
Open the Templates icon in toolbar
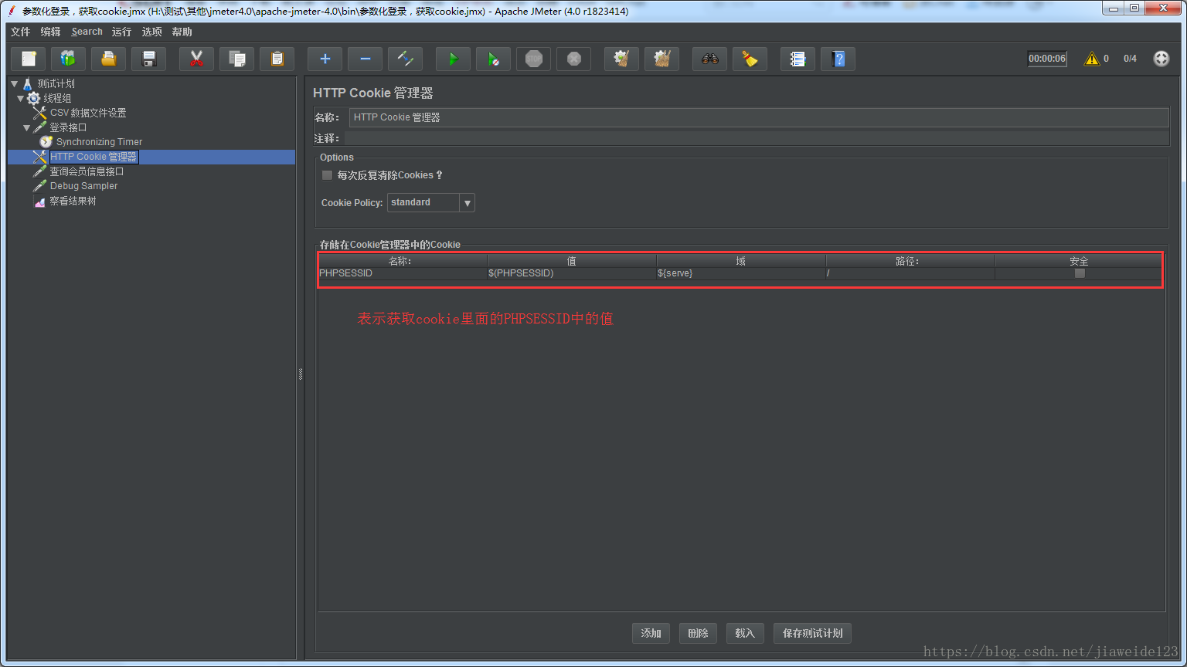[69, 59]
